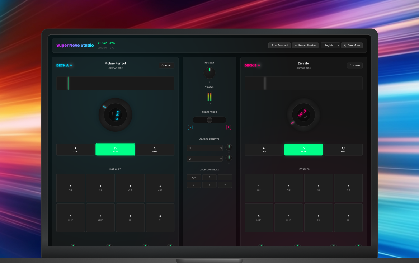Click the crossfader slider handle
419x263 pixels.
click(209, 120)
